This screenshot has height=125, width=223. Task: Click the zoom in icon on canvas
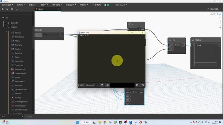[220, 21]
